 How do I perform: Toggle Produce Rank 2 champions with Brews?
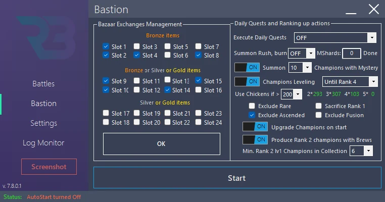[x=255, y=140]
